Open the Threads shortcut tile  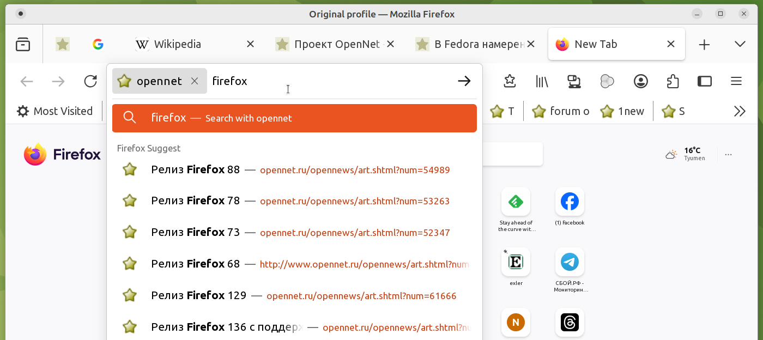570,323
